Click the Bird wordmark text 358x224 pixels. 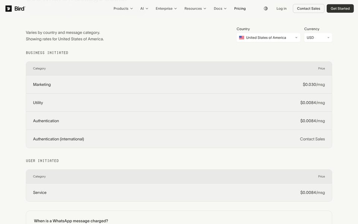click(x=20, y=9)
